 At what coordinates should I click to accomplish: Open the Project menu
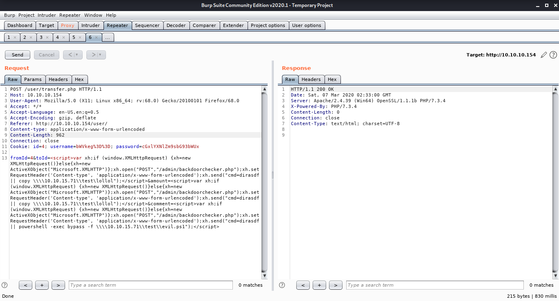click(27, 15)
